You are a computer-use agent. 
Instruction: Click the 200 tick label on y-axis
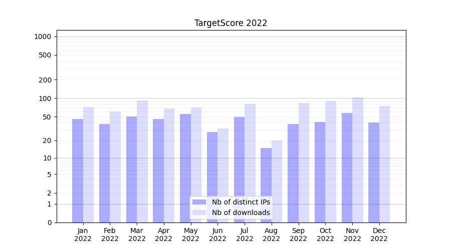tap(46, 80)
